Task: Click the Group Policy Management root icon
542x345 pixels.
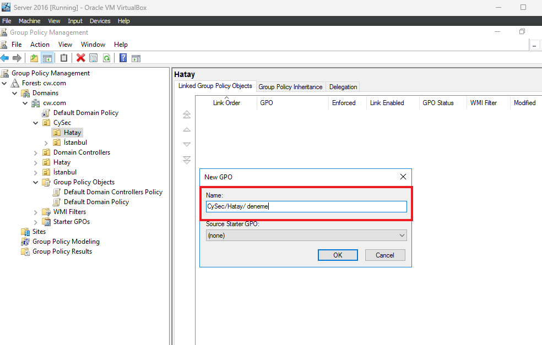Action: [5, 73]
